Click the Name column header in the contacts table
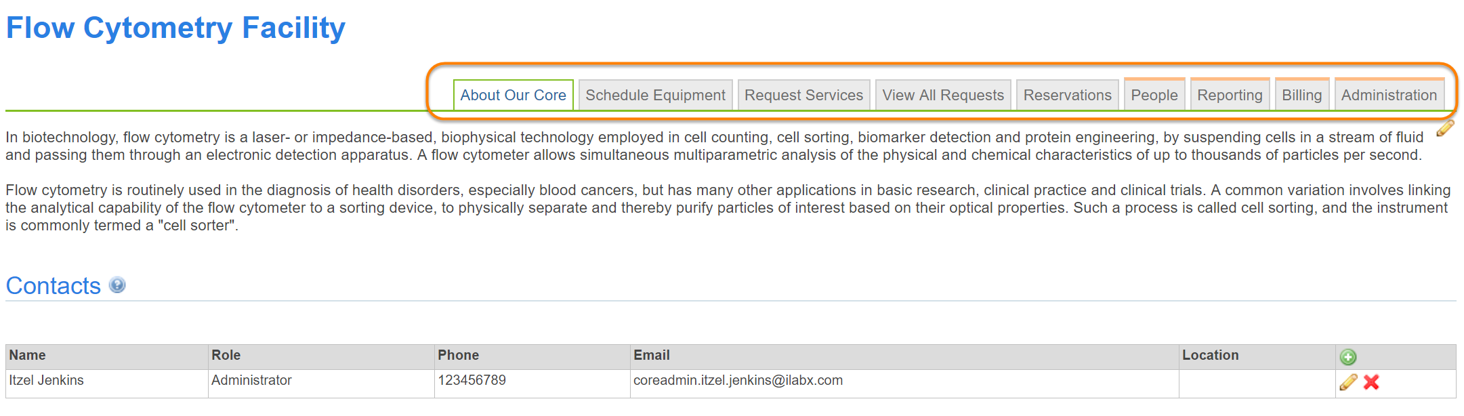 click(28, 356)
